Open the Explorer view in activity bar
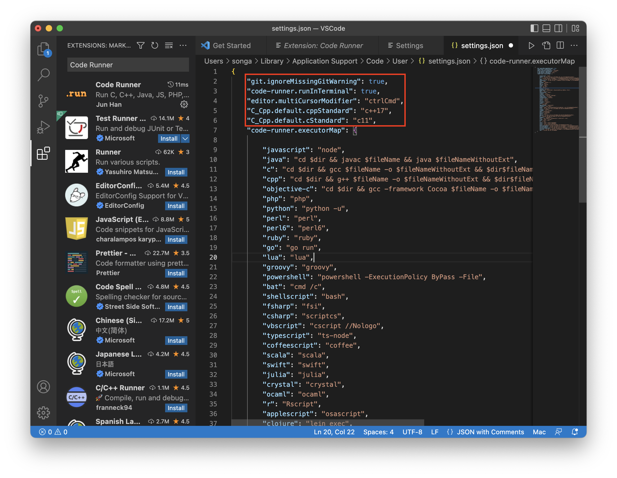The width and height of the screenshot is (617, 478). coord(43,49)
